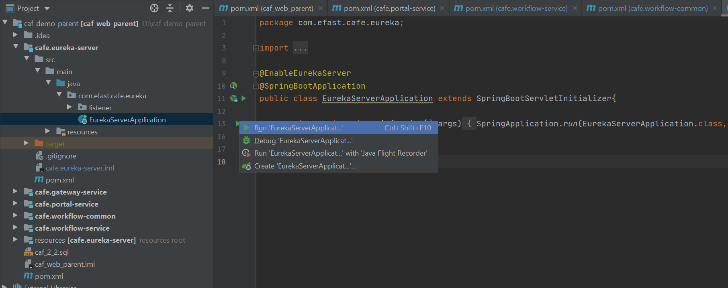Viewport: 728px width, 288px height.
Task: Expand the .idea folder
Action: [x=15, y=35]
